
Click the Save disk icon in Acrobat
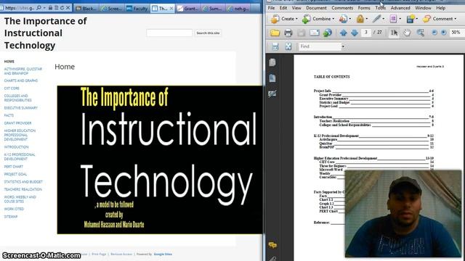[x=301, y=33]
